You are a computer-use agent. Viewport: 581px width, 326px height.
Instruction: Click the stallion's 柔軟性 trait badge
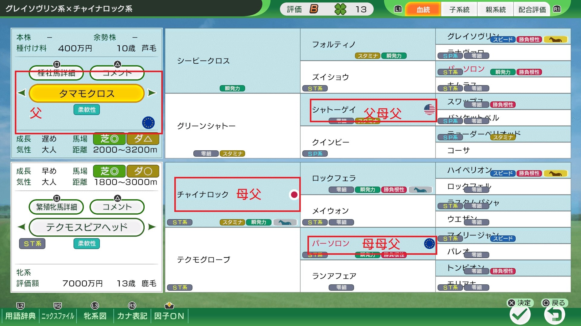[87, 110]
